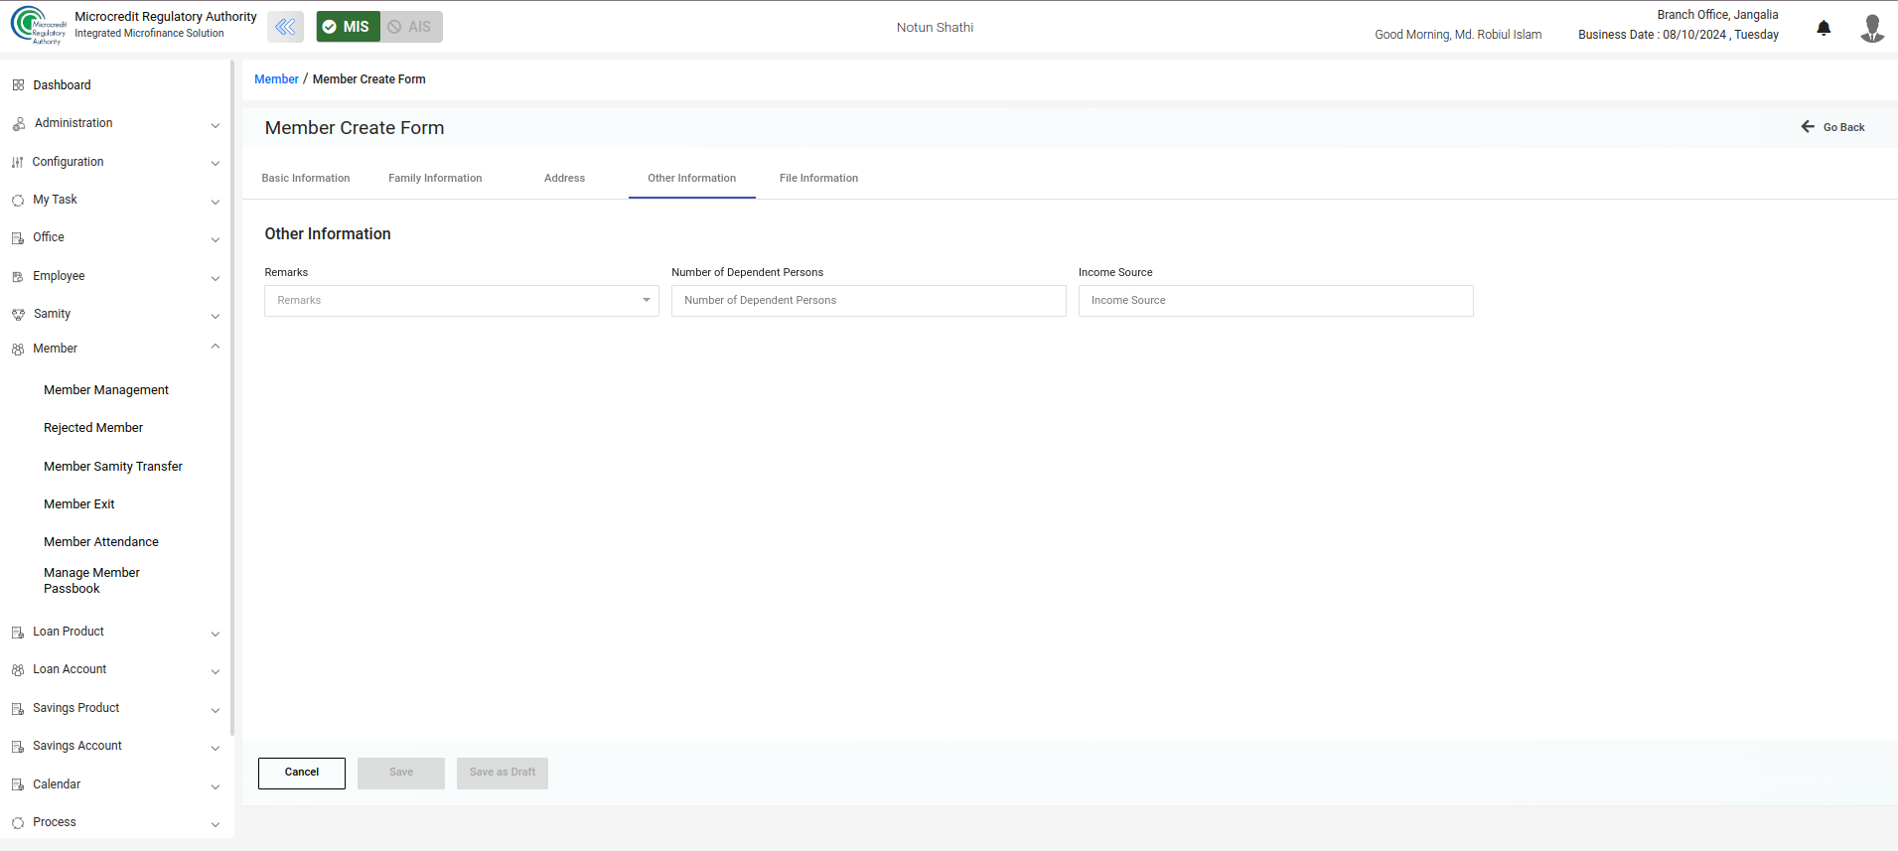Screen dimensions: 1898x851
Task: Click the Member sidebar icon
Action: pyautogui.click(x=18, y=350)
